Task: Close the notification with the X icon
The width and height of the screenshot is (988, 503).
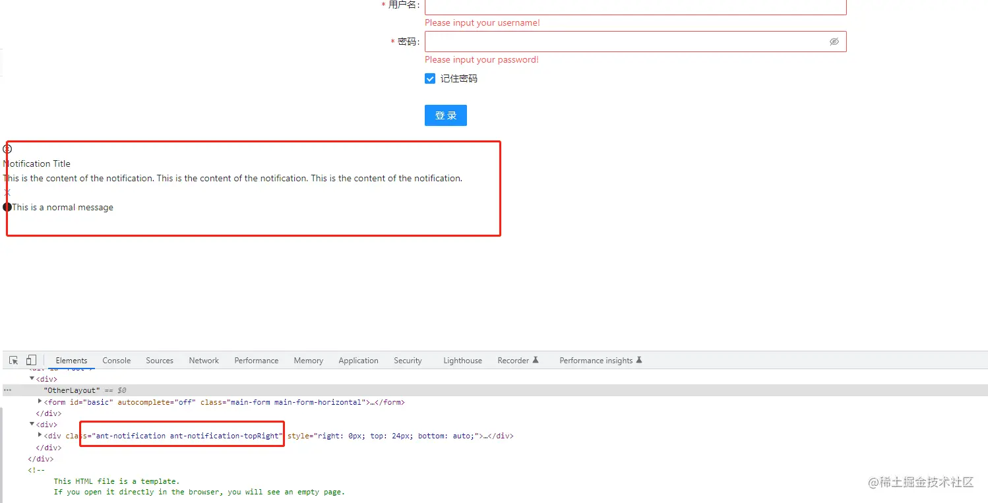Action: 7,192
